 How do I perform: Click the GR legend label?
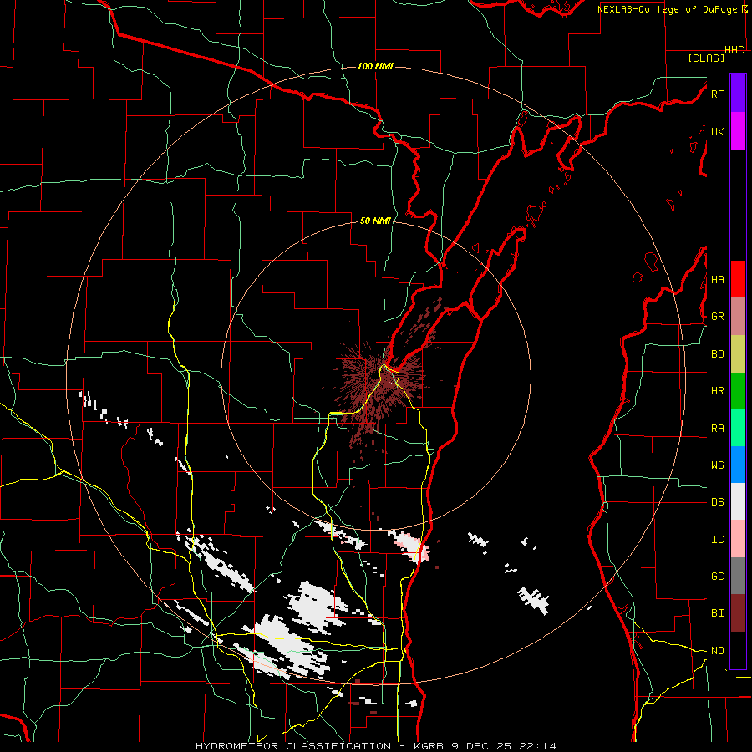pyautogui.click(x=717, y=317)
